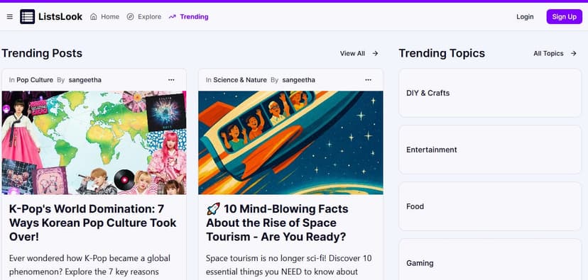Click the Trending Topics heading
This screenshot has height=280, width=588.
pyautogui.click(x=442, y=54)
